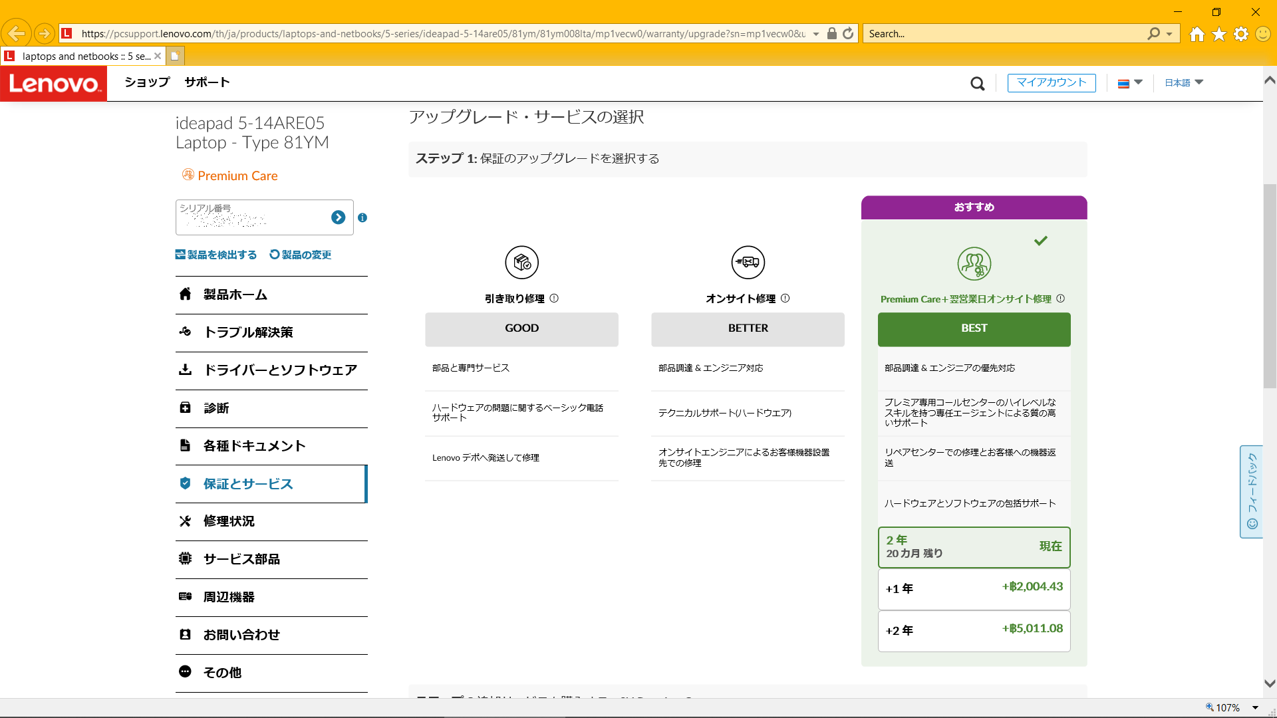Open 診断 in sidebar
The image size is (1277, 718).
[x=271, y=408]
